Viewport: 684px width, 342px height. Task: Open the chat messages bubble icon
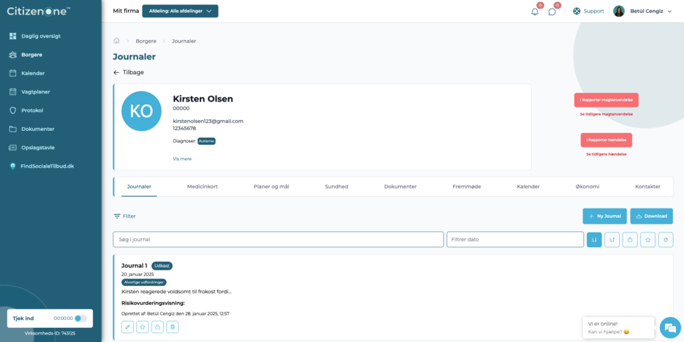coord(552,11)
